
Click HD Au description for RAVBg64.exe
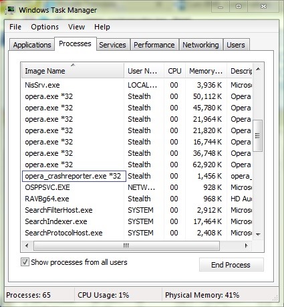pos(241,199)
